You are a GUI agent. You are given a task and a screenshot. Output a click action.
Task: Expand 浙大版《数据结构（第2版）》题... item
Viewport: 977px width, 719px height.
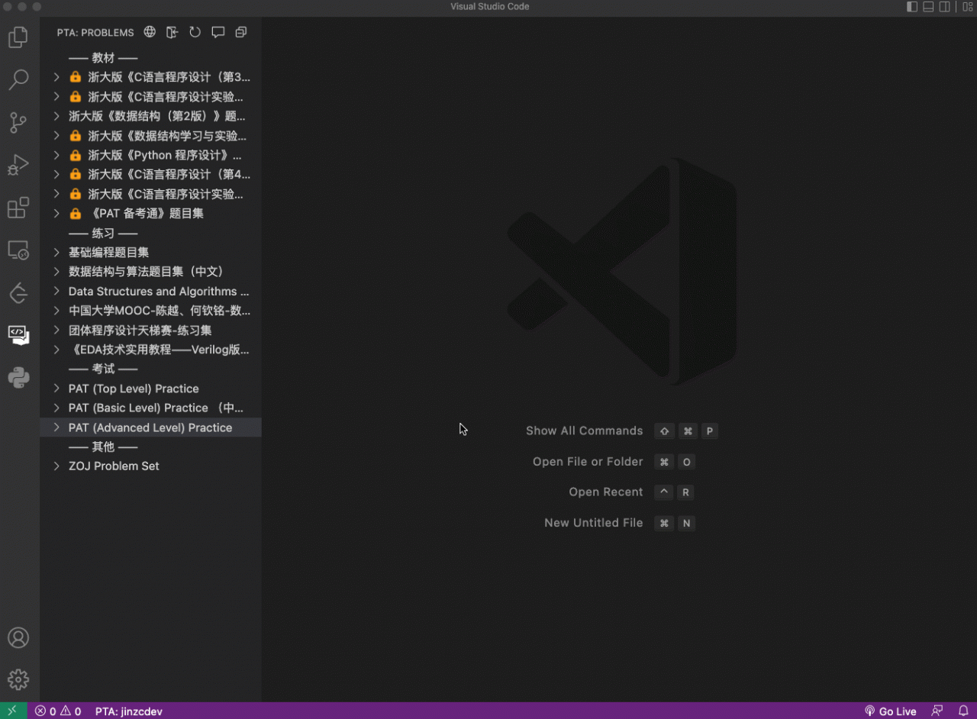click(56, 116)
